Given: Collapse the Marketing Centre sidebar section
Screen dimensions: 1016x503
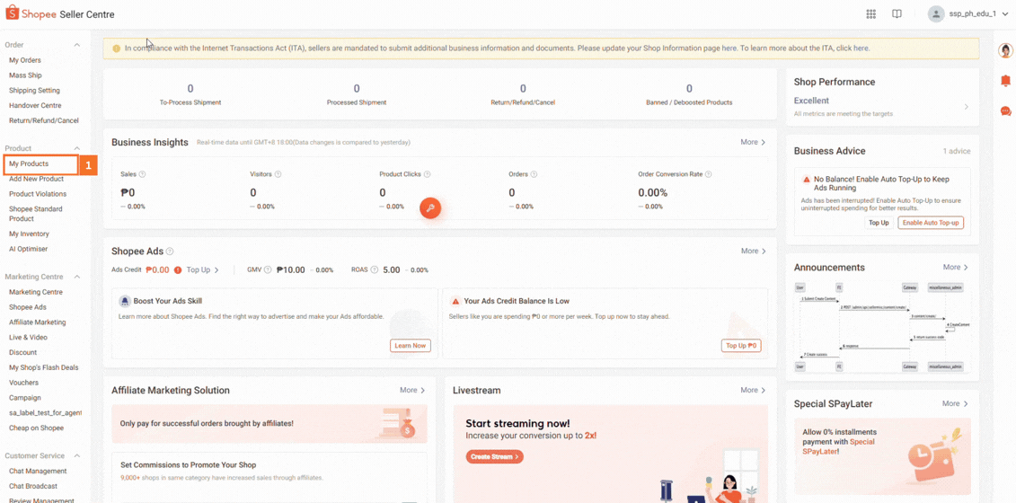Looking at the screenshot, I should [x=77, y=277].
